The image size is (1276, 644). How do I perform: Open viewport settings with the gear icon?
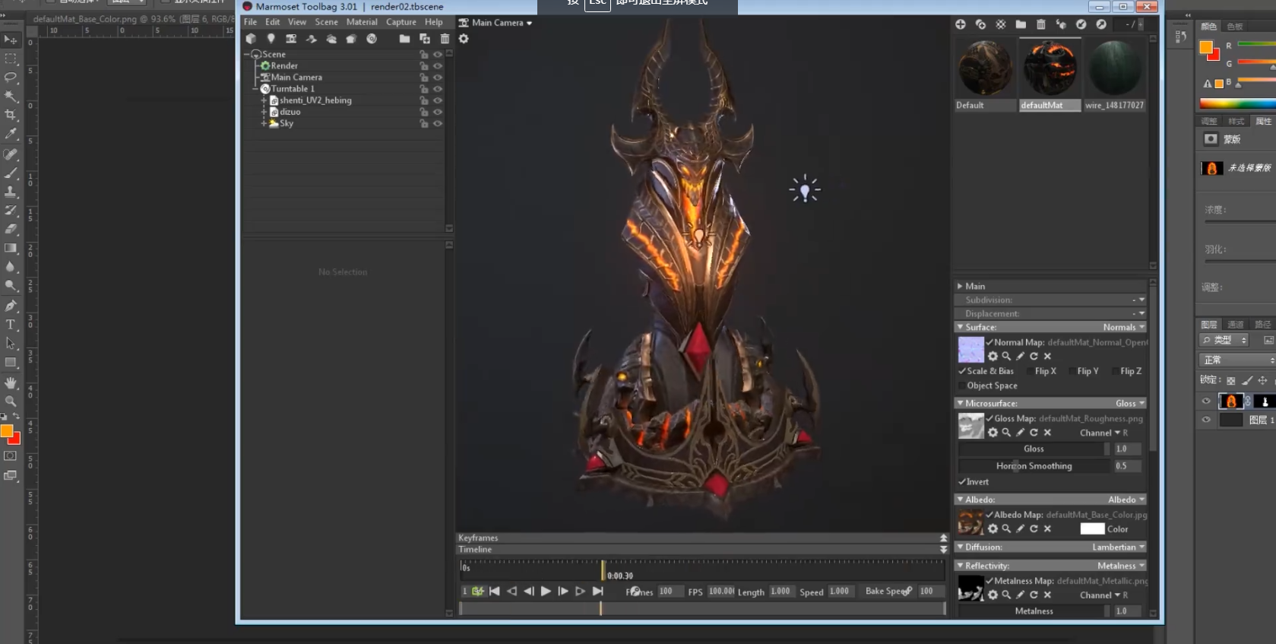tap(464, 39)
